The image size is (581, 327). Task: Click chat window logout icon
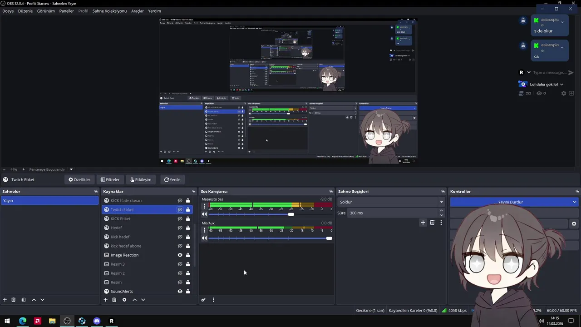coord(571,93)
